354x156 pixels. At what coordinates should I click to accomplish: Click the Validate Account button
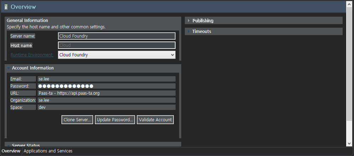[155, 120]
